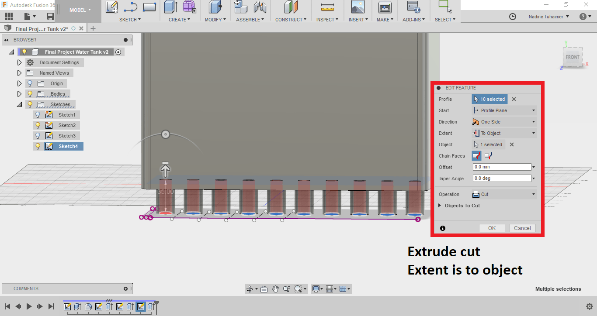Collapse the Sketches tree folder
This screenshot has width=597, height=316.
[x=19, y=104]
